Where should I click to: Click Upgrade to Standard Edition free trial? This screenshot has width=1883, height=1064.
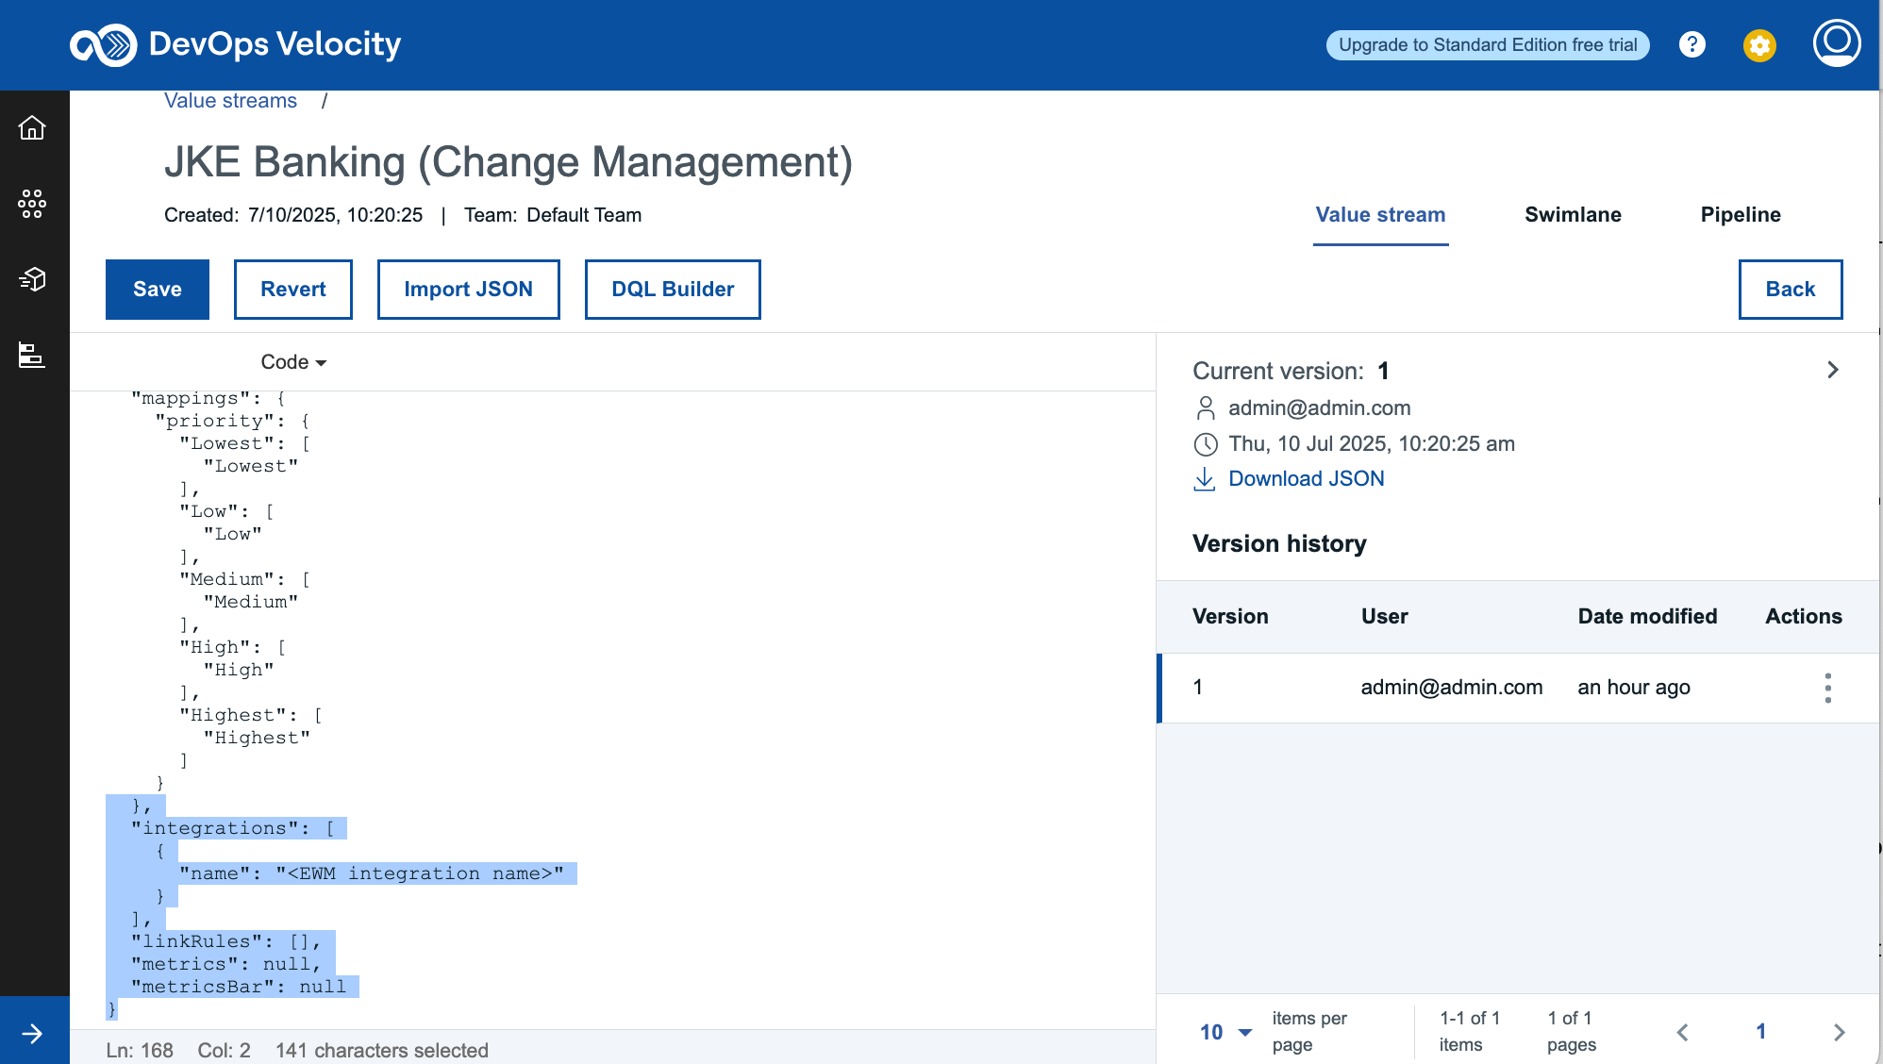pos(1488,45)
